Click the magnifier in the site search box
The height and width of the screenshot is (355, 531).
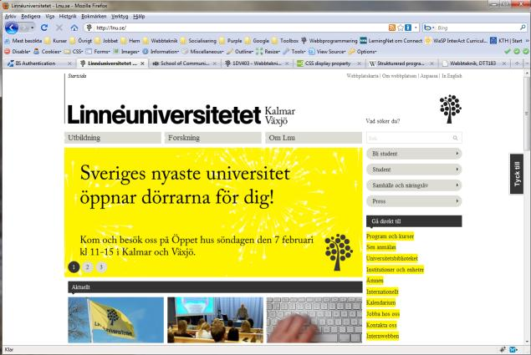455,138
